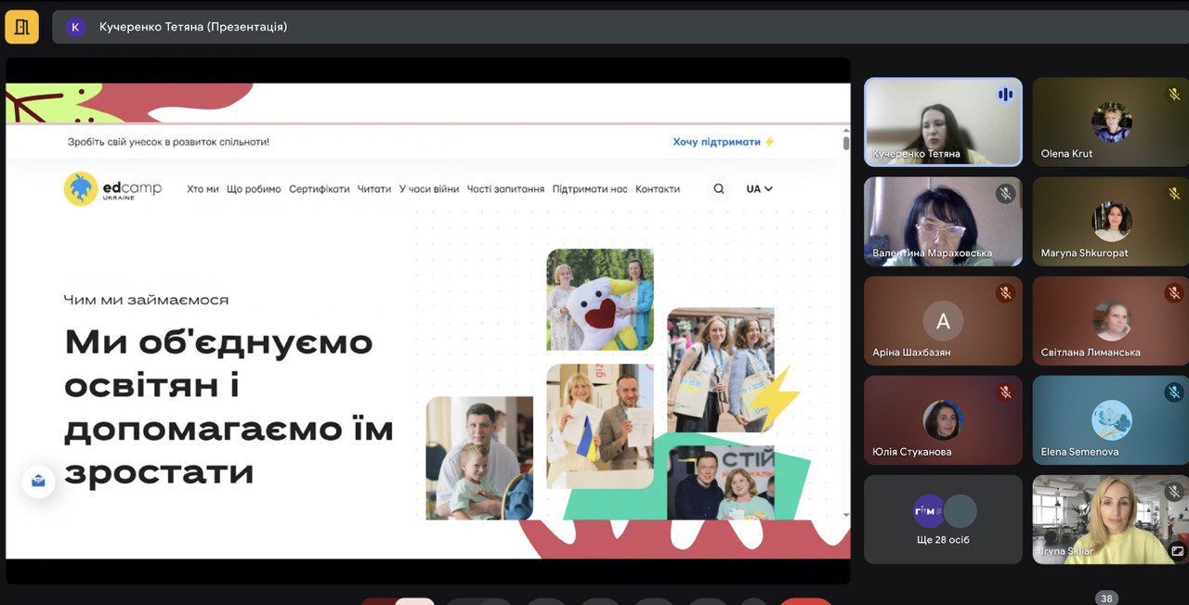Click the door icon at top left
This screenshot has height=605, width=1189.
pyautogui.click(x=21, y=27)
